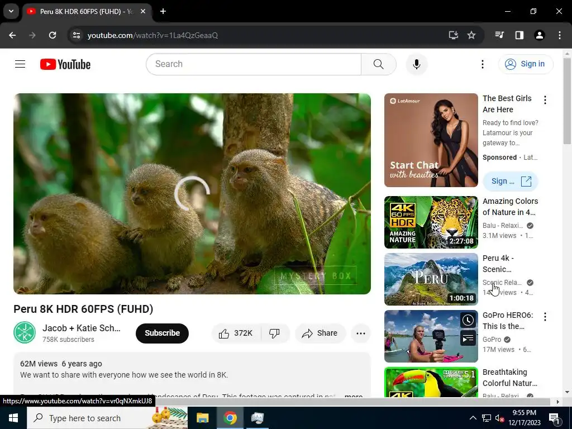Open 'Peru 4k - Scenic' video title

click(x=498, y=264)
